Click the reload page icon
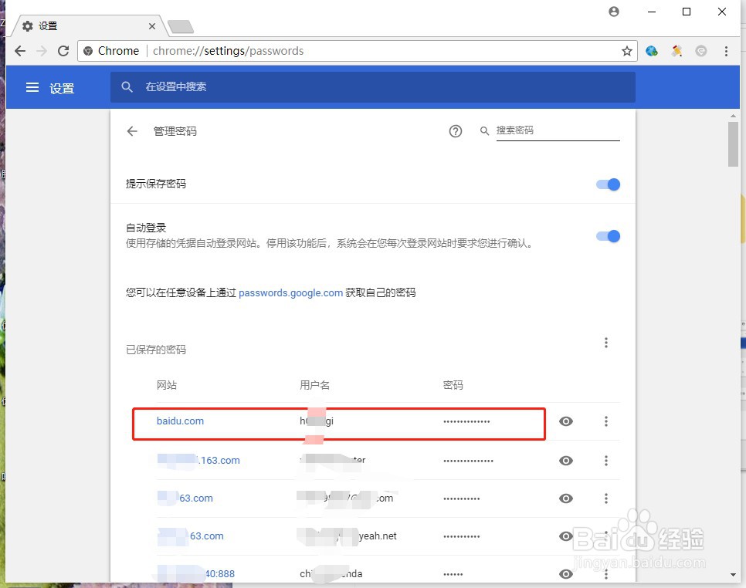 pos(63,51)
